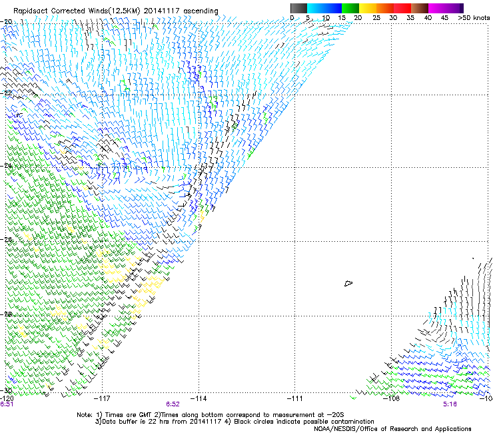Click the red 30-35 knots legend color
Screen dimensions: 493x433
coord(402,8)
